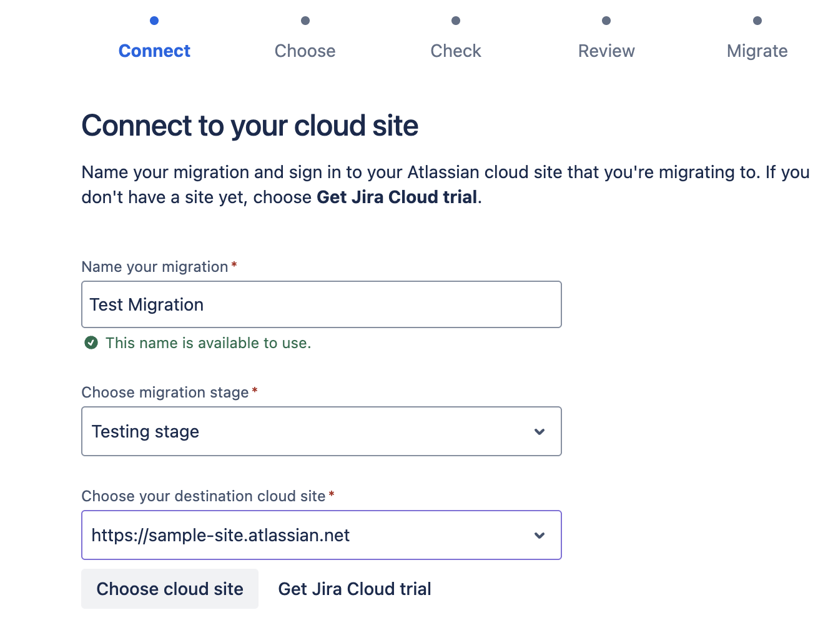Click bold 'Get Jira Cloud trial' in description
833x620 pixels.
coord(397,197)
